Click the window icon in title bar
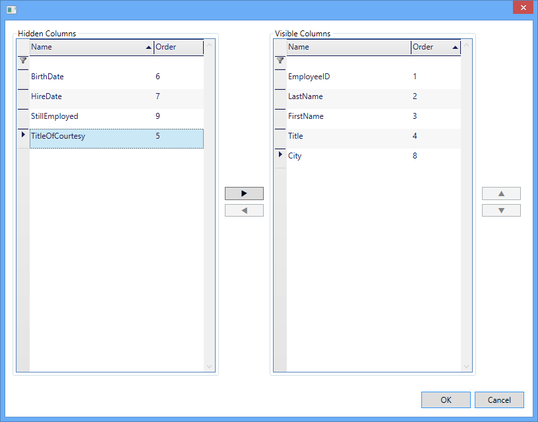The image size is (538, 422). (x=11, y=9)
